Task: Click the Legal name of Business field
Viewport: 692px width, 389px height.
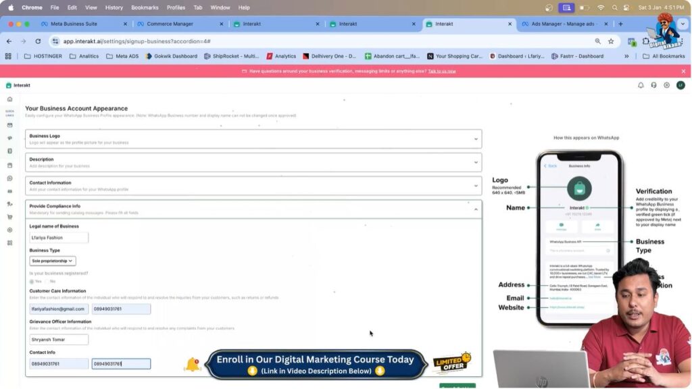Action: pos(59,238)
